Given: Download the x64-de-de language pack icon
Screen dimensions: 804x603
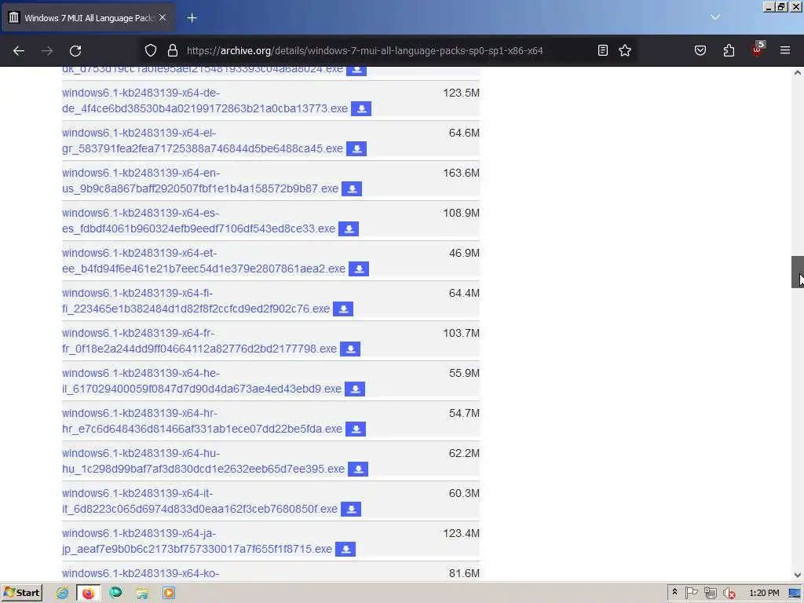Looking at the screenshot, I should 361,108.
